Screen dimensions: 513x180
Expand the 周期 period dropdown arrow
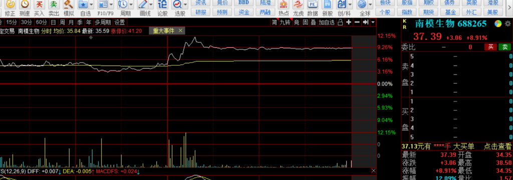[131, 4]
